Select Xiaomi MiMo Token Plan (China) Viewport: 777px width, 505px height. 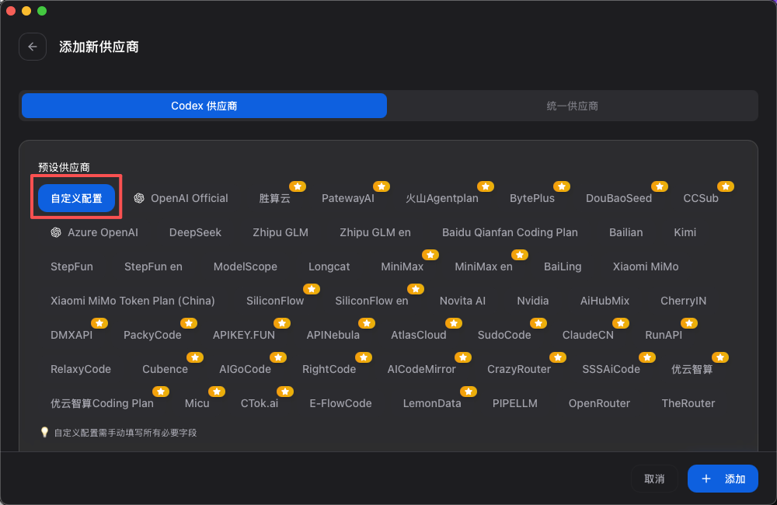point(133,301)
